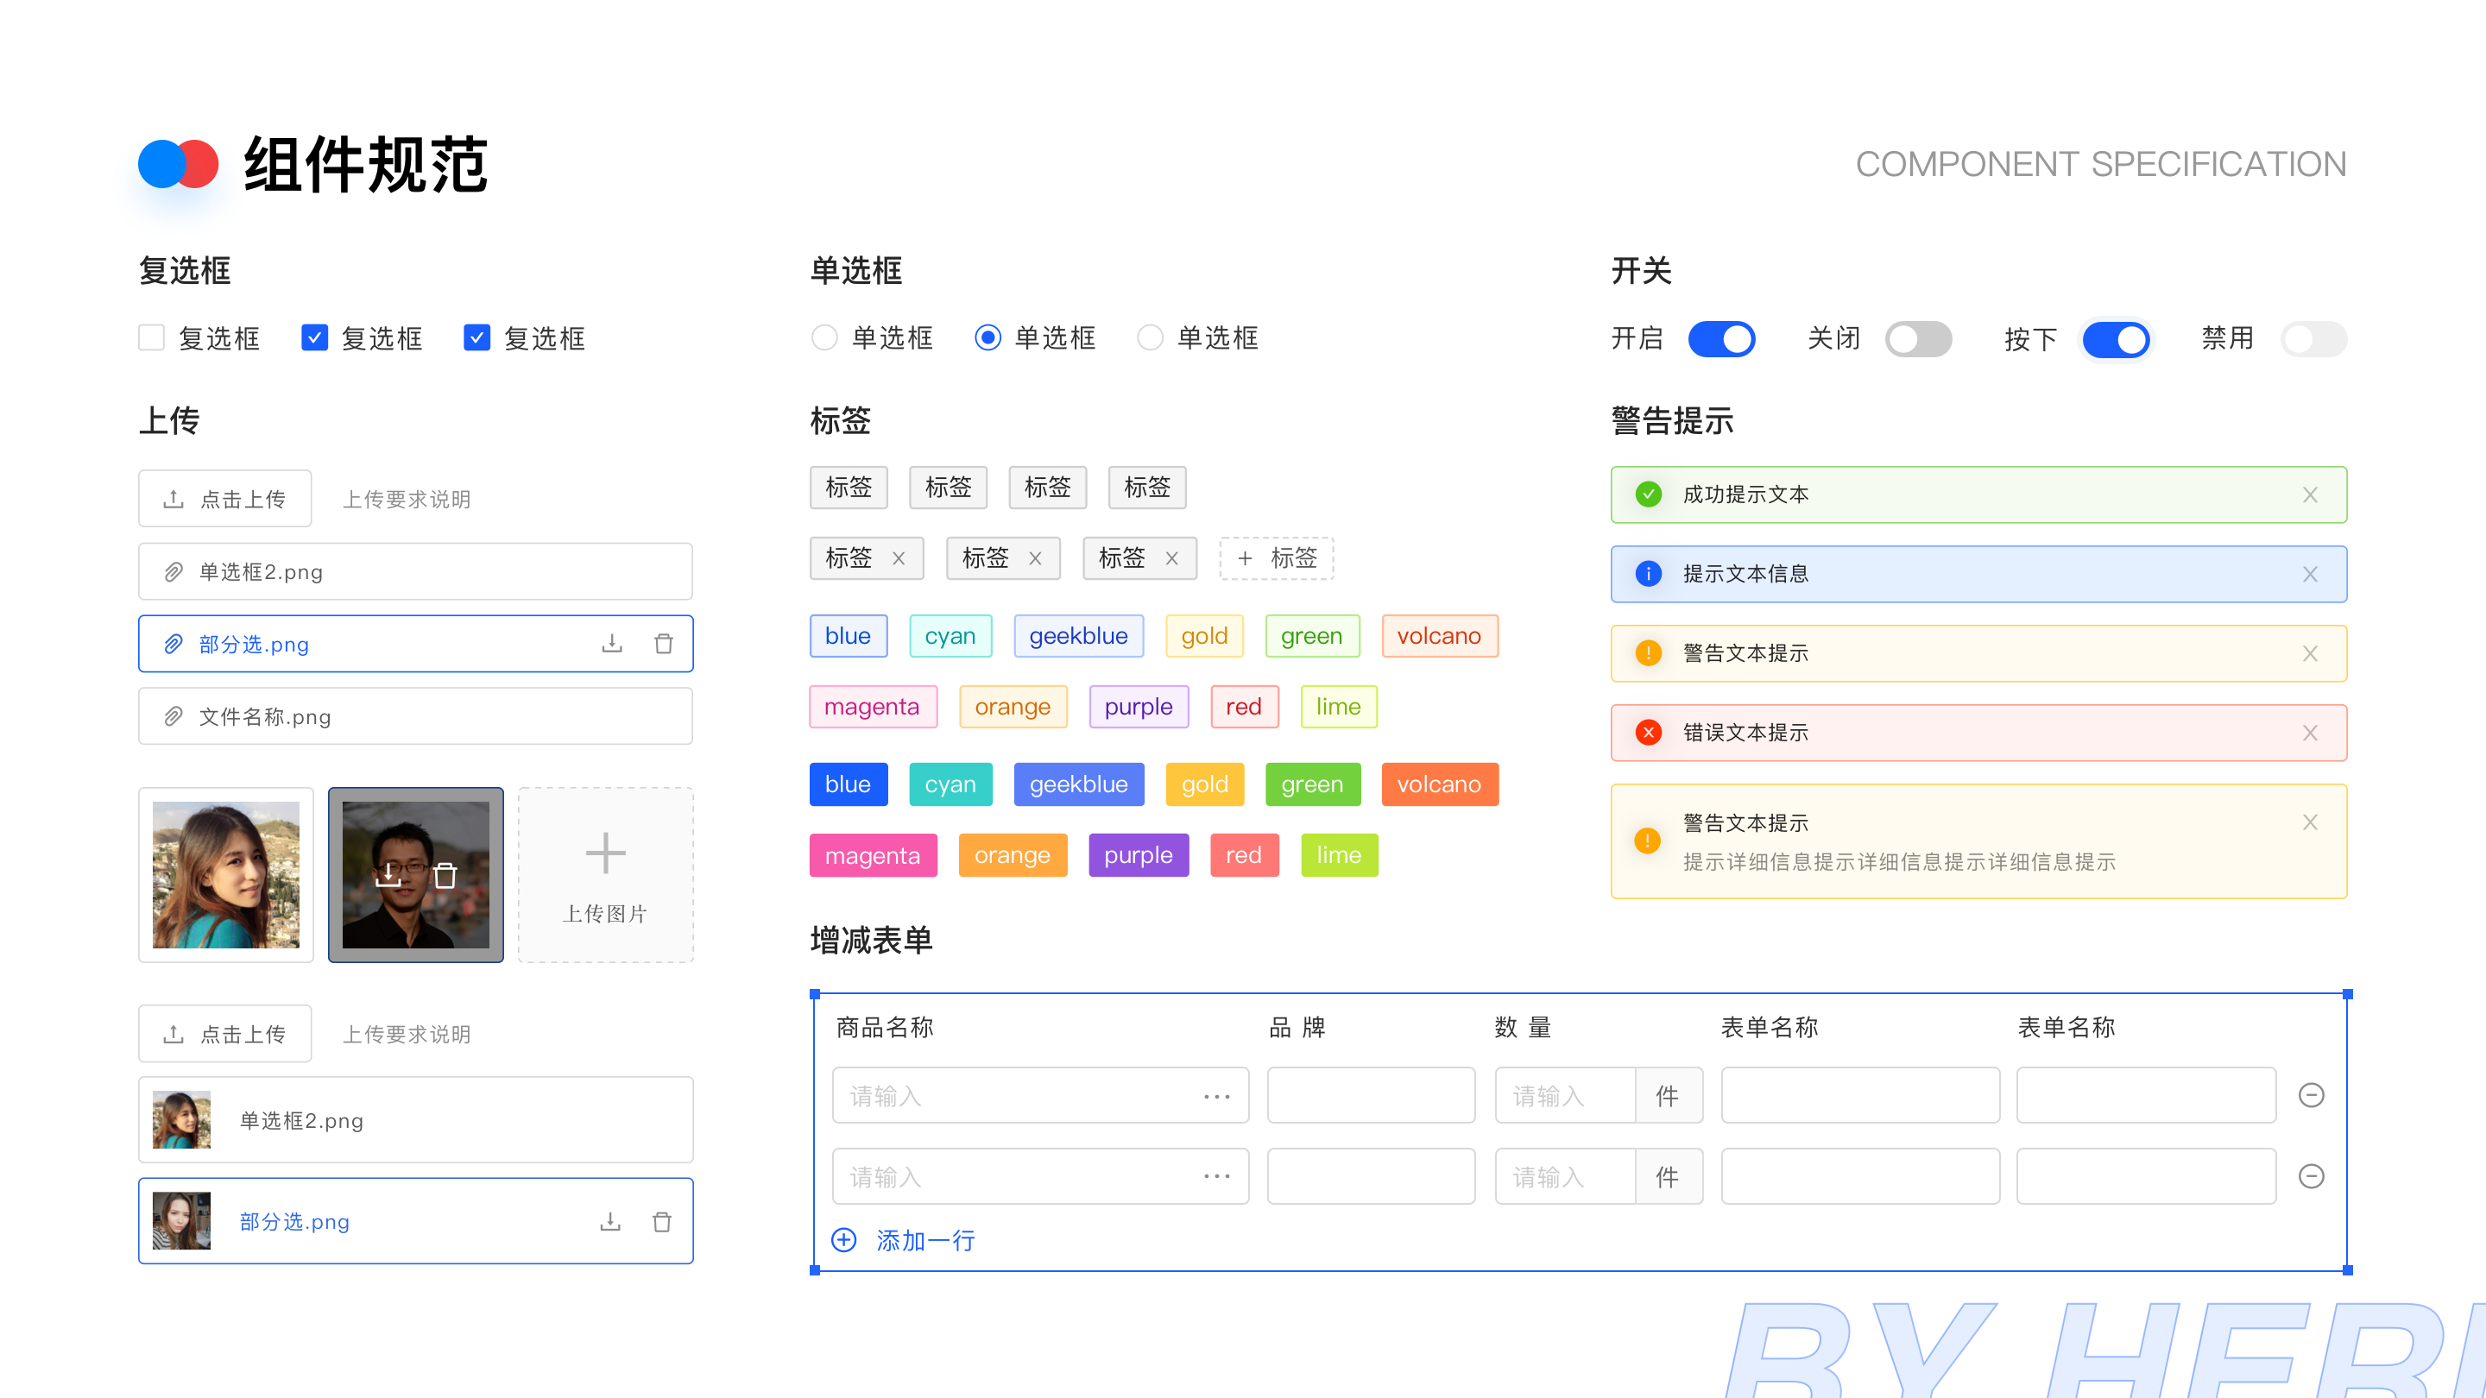Check the first unchecked 复选框 checkbox
The height and width of the screenshot is (1398, 2486).
click(150, 337)
